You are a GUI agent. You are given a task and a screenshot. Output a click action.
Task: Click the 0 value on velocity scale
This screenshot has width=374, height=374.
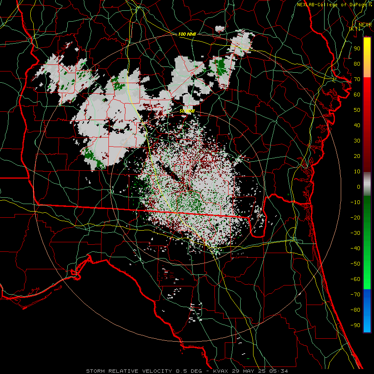[x=359, y=187]
